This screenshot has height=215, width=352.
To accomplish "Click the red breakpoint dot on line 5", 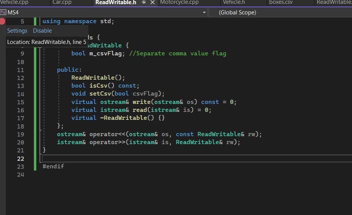I will [2, 21].
